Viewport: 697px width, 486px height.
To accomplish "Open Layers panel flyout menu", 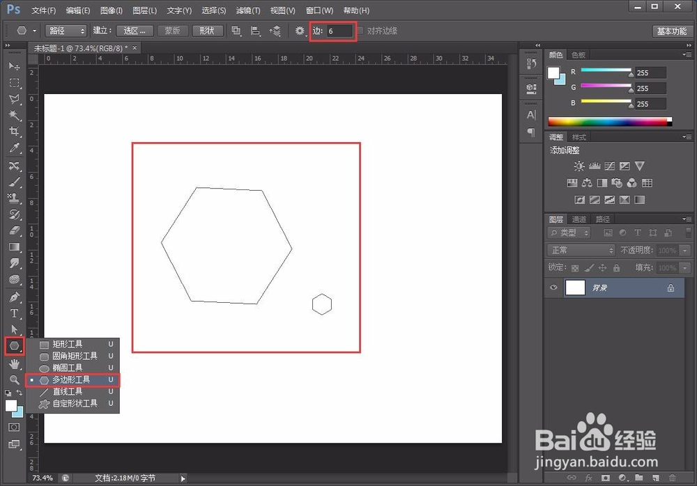I will point(687,219).
